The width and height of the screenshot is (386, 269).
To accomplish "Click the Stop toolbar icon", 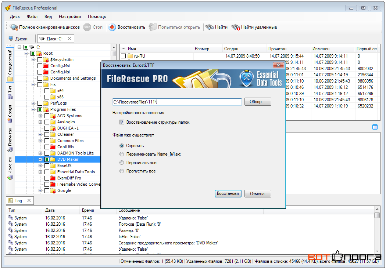I will (x=87, y=27).
